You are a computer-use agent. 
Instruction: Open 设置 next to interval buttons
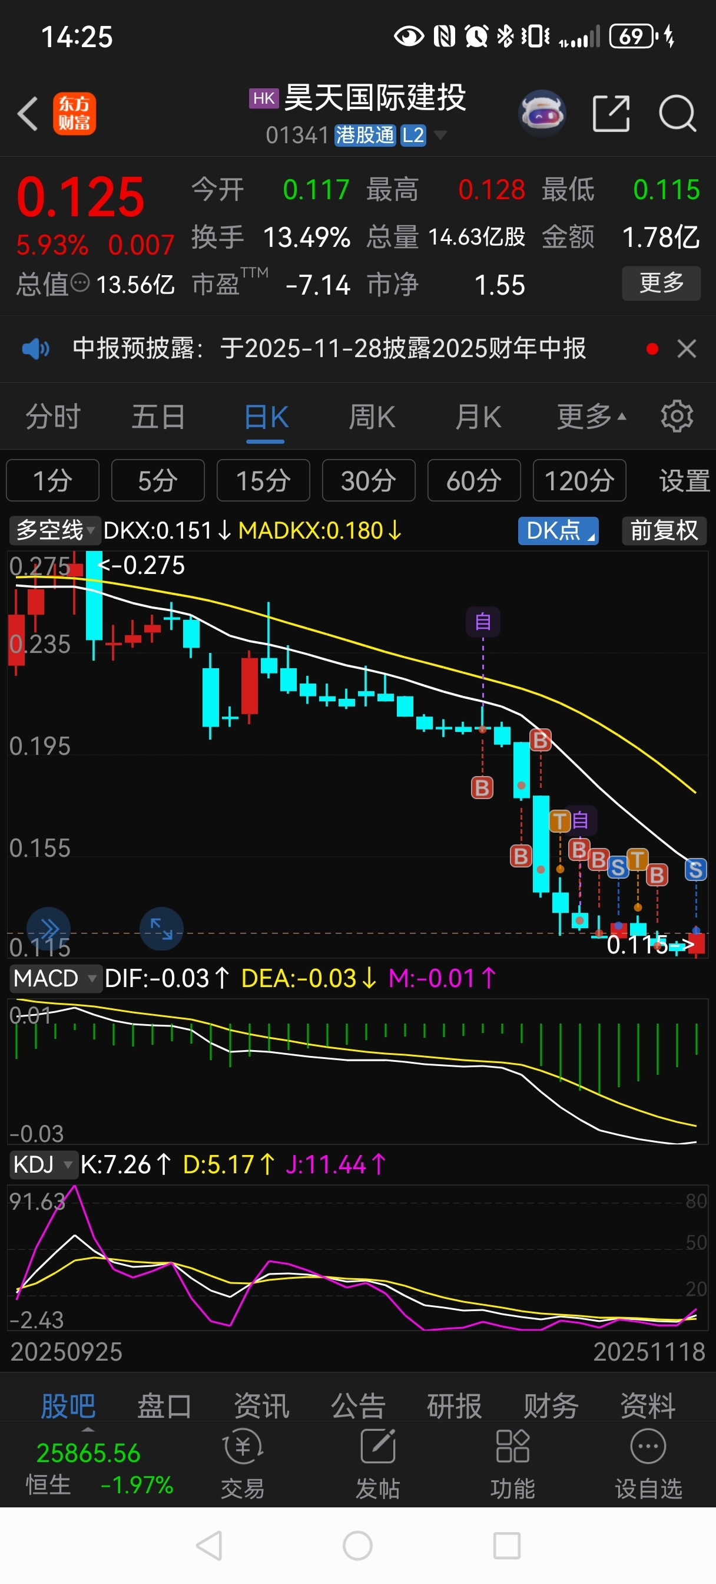coord(684,480)
